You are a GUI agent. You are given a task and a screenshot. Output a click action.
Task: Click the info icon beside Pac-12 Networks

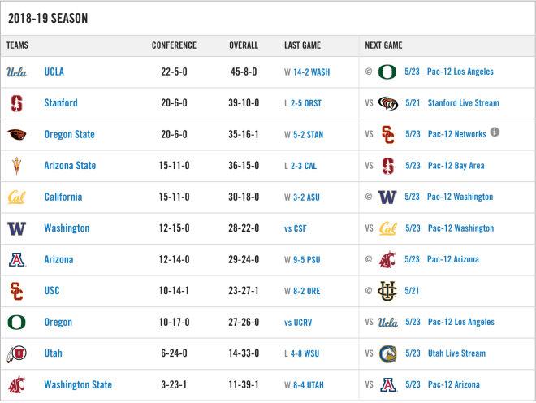point(495,132)
